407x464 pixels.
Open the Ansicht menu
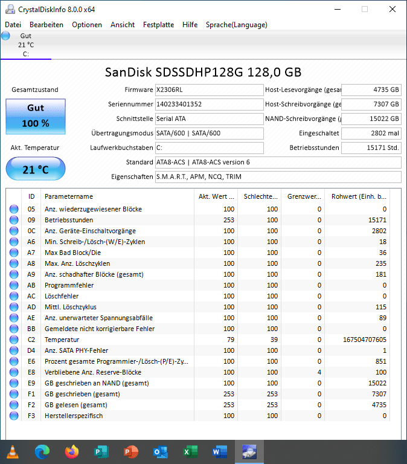click(123, 25)
